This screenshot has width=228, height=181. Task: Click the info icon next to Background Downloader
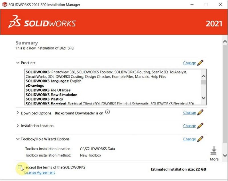tap(107, 112)
